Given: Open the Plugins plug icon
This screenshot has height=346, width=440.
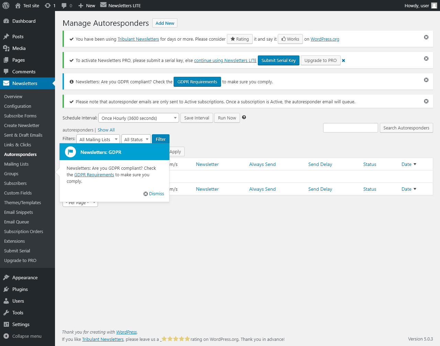Looking at the screenshot, I should click(6, 289).
